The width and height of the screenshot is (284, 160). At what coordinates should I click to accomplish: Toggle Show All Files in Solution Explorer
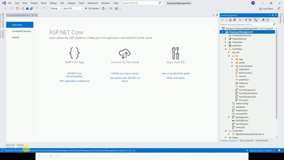[x=250, y=20]
